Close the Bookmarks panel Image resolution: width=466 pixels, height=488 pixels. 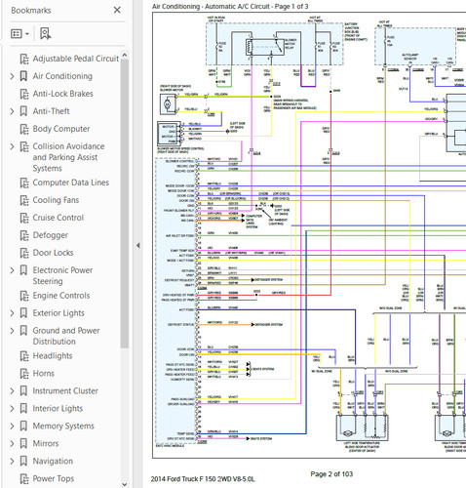[x=117, y=10]
